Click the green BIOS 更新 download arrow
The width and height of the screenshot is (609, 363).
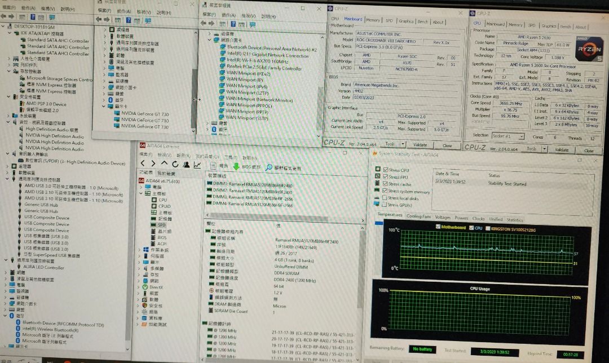(236, 166)
